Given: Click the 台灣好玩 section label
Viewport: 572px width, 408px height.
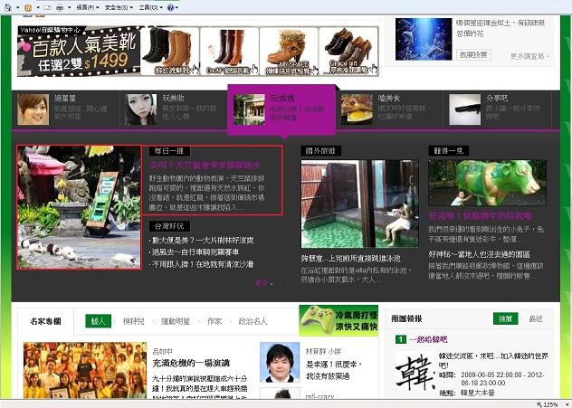Looking at the screenshot, I should (x=169, y=226).
